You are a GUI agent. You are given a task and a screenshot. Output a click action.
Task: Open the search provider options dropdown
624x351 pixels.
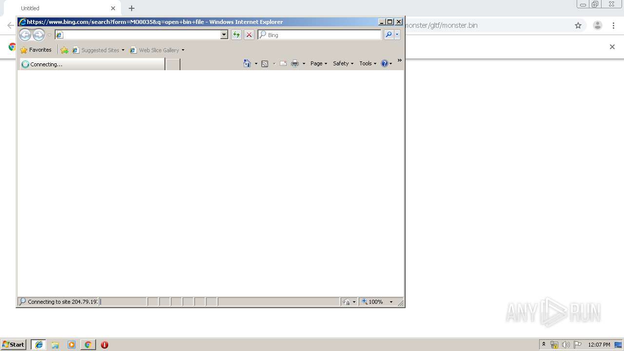tap(397, 35)
